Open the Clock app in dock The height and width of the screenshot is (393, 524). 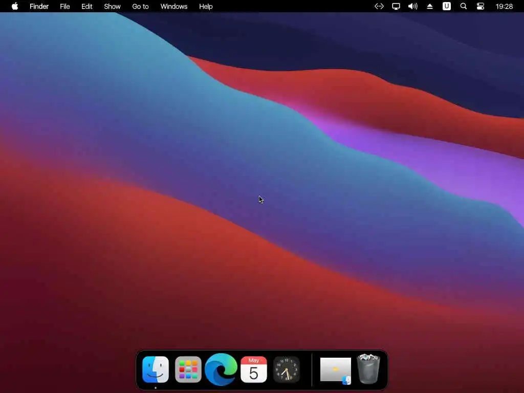tap(287, 369)
